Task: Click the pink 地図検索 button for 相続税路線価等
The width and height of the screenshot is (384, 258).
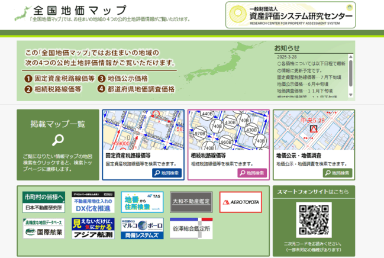Action: tap(252, 173)
